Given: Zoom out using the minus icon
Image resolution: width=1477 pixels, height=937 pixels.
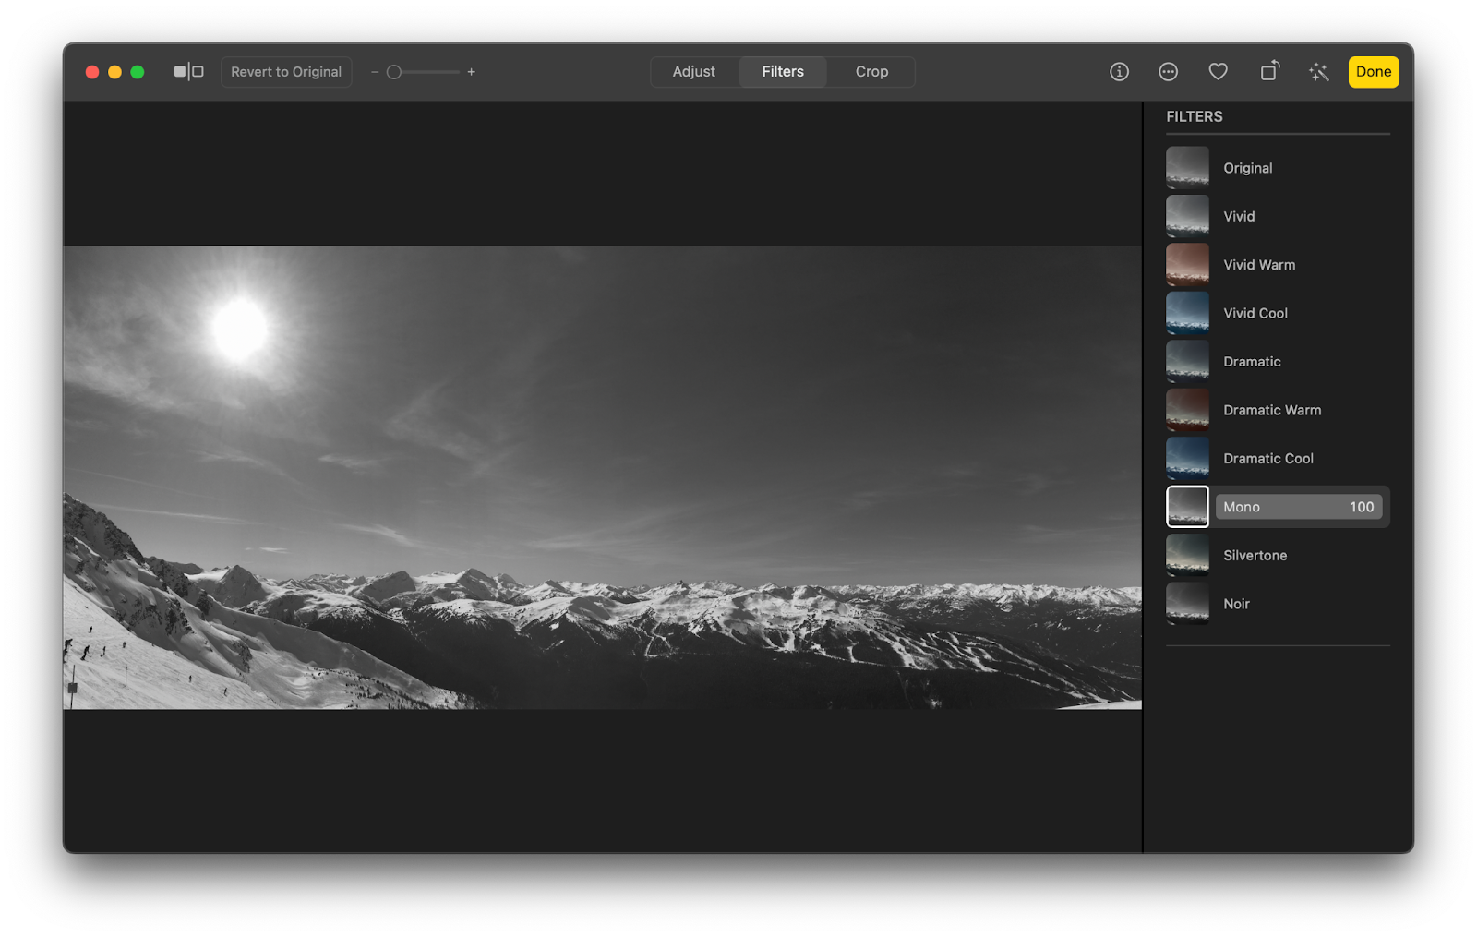Looking at the screenshot, I should 373,71.
